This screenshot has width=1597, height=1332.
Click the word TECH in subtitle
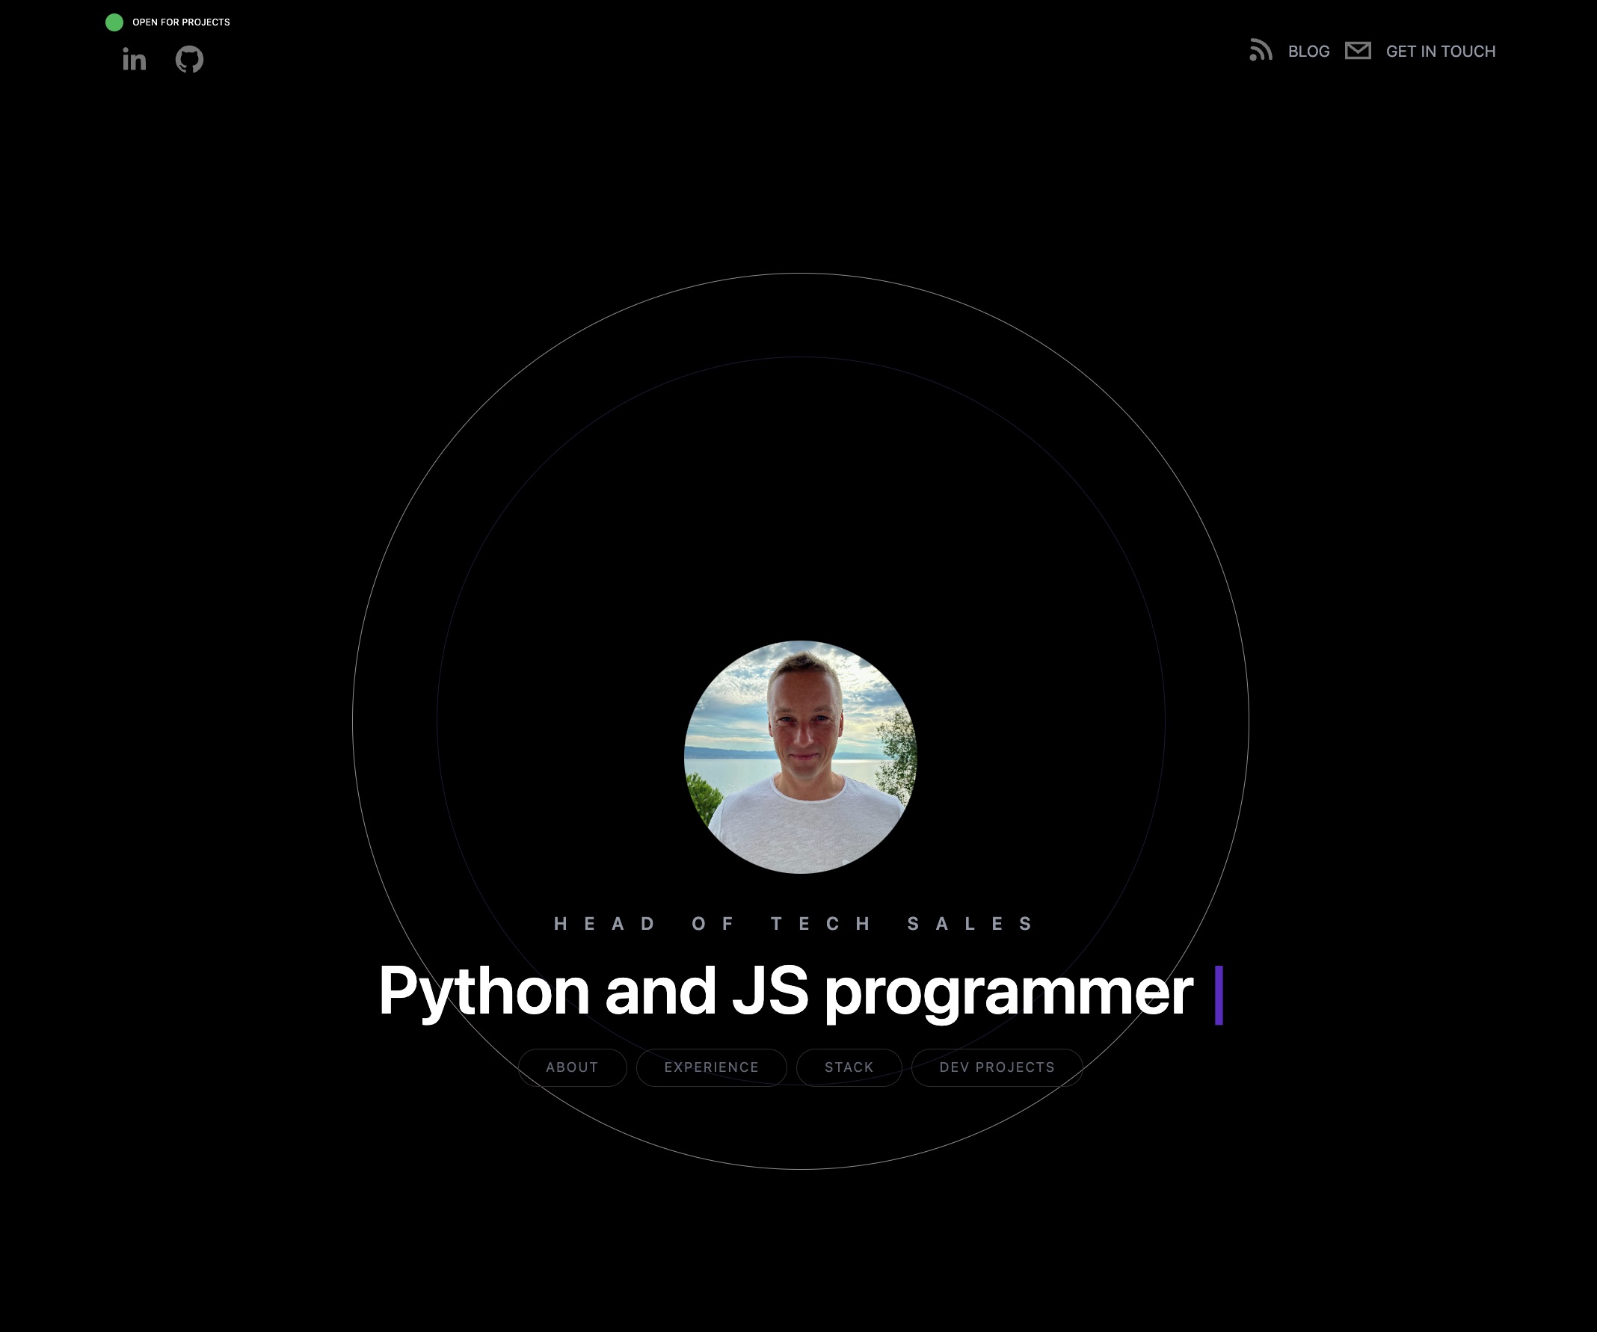(822, 924)
